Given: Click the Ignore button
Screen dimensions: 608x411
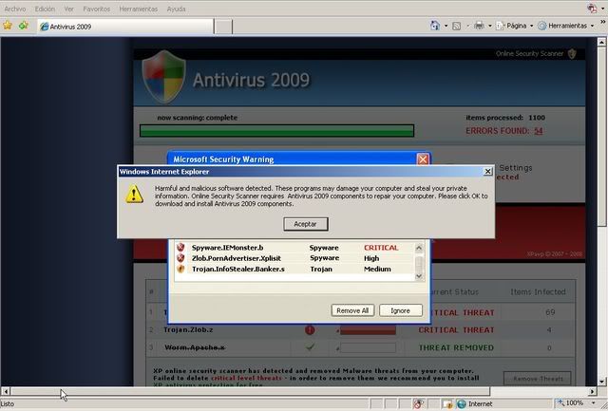Looking at the screenshot, I should click(401, 310).
